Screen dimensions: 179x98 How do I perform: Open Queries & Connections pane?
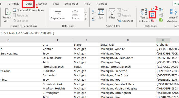pyautogui.click(x=28, y=10)
